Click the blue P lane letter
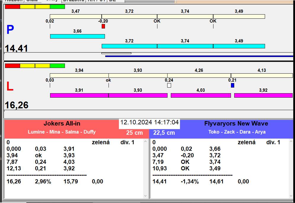The image size is (295, 203). pyautogui.click(x=10, y=30)
